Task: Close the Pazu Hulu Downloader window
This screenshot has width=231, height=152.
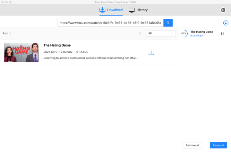Action: 3,3
